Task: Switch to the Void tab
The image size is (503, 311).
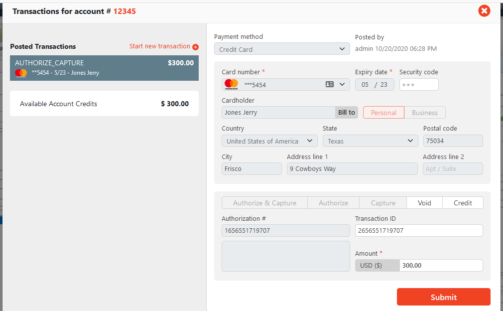Action: [424, 203]
